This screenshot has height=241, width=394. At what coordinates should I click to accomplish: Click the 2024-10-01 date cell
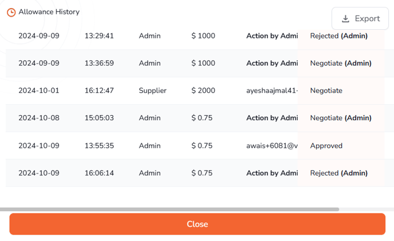[x=39, y=90]
